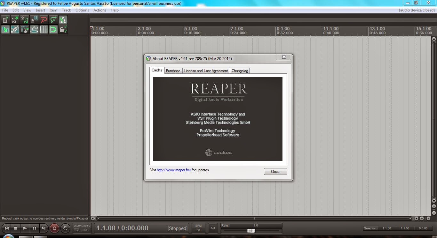The width and height of the screenshot is (437, 238).
Task: Switch to the Changelog tab
Action: (x=240, y=71)
